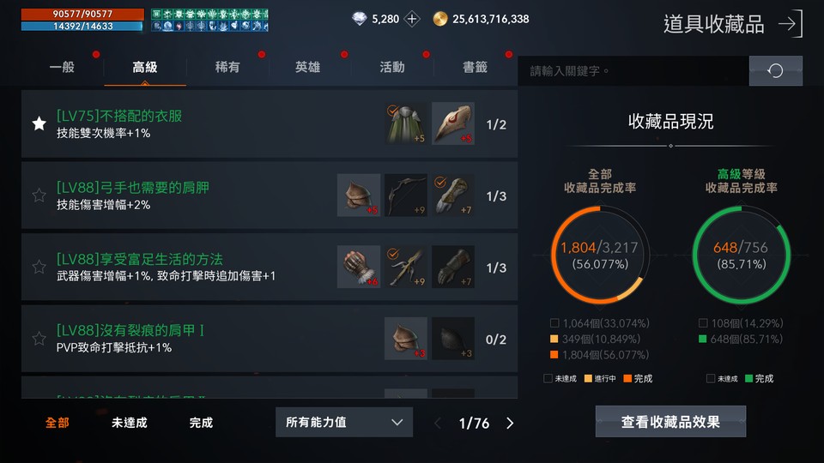Switch to the 稀有 tab
The height and width of the screenshot is (463, 824).
click(227, 67)
